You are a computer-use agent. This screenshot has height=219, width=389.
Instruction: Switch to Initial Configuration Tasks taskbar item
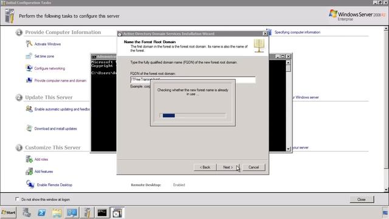[x=87, y=212]
